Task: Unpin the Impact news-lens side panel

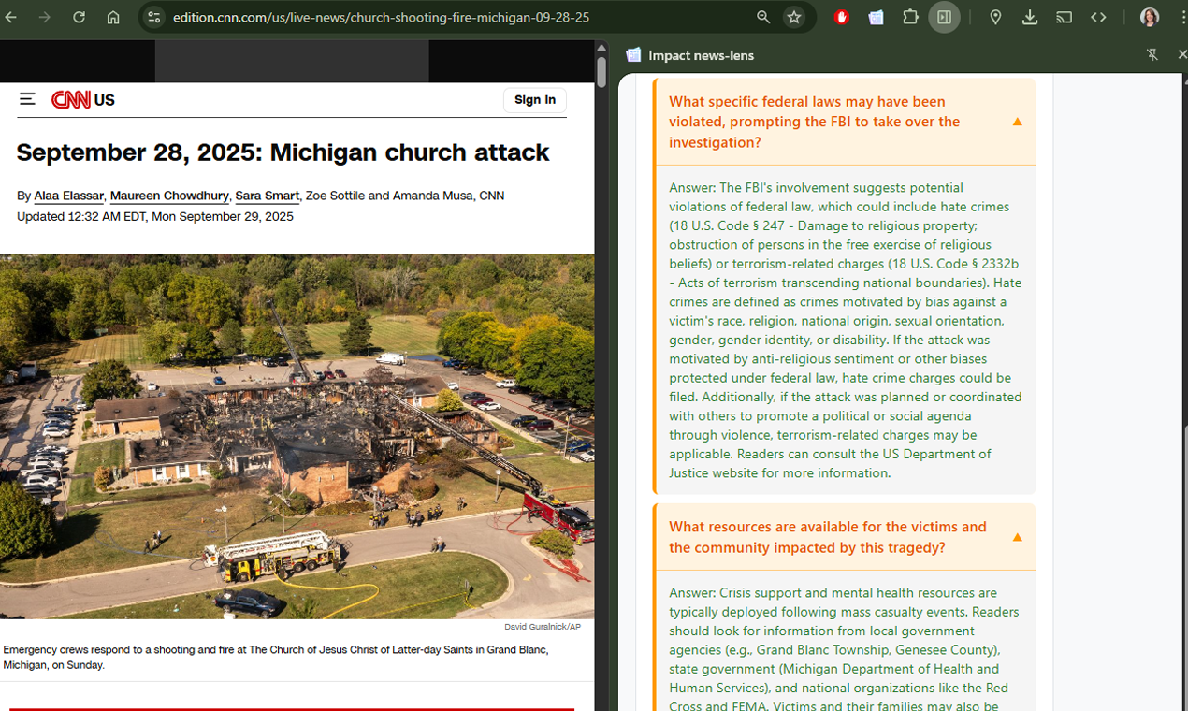Action: tap(1152, 55)
